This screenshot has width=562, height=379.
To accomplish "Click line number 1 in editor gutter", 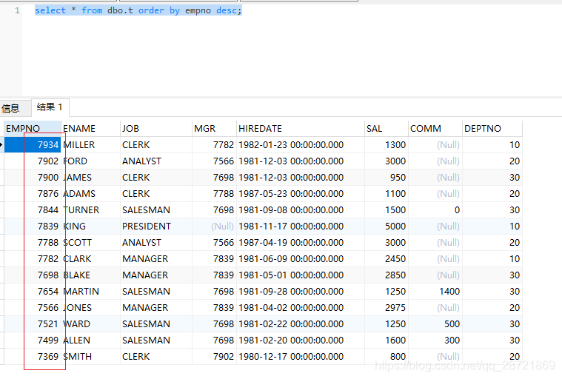I will click(17, 11).
